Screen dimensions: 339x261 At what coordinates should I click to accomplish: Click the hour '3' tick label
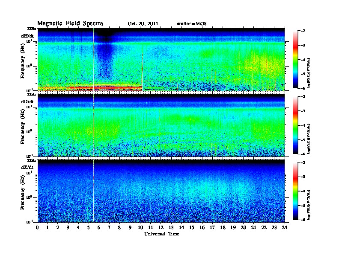coord(68,227)
